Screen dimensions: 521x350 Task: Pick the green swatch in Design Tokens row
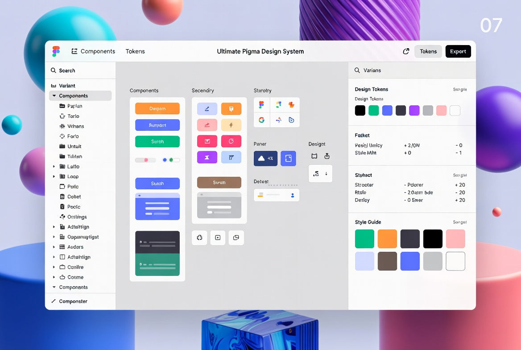tap(373, 110)
